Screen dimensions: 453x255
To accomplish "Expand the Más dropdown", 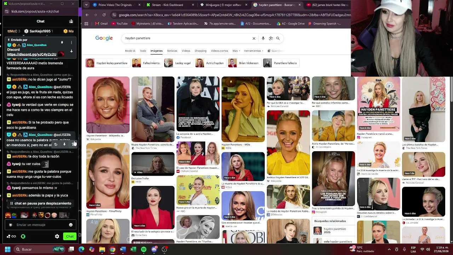I will tap(236, 51).
